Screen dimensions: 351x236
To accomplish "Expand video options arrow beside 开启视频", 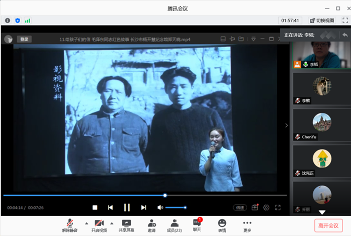I will [x=111, y=223].
